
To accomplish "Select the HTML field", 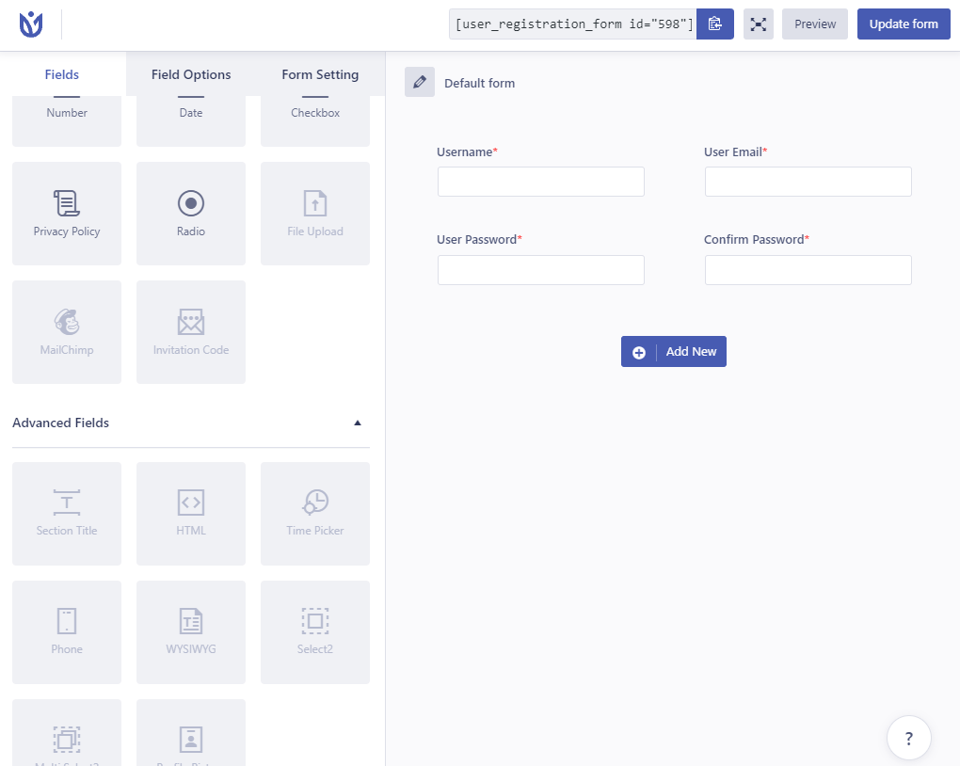I will coord(191,513).
